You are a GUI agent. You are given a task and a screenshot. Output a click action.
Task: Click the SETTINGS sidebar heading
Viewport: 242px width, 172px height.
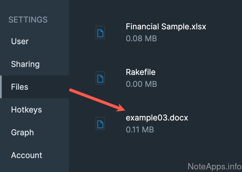28,20
